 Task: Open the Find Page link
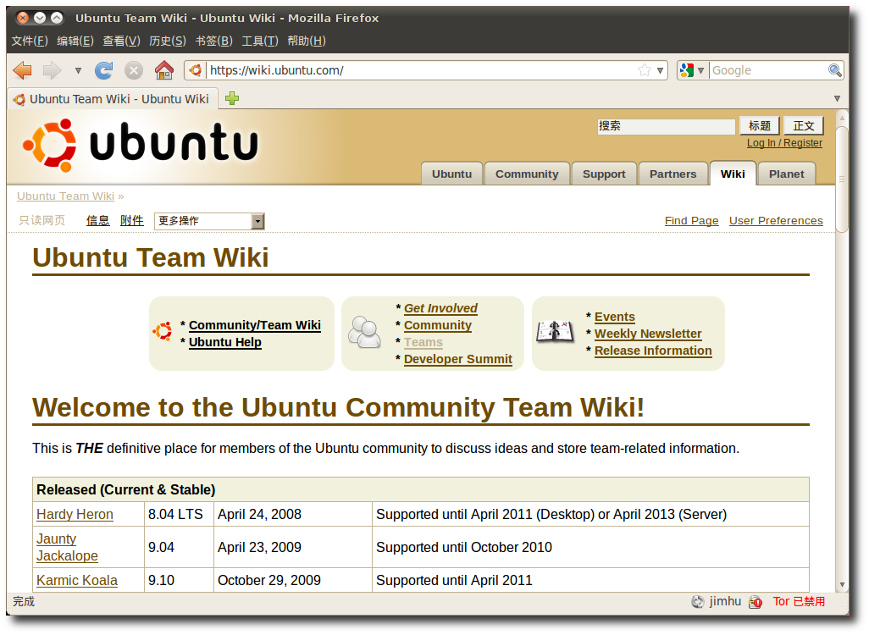point(691,220)
